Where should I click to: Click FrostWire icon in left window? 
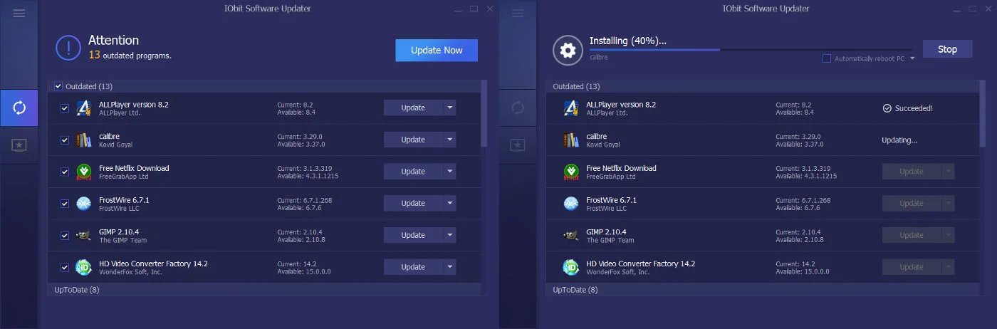click(84, 204)
